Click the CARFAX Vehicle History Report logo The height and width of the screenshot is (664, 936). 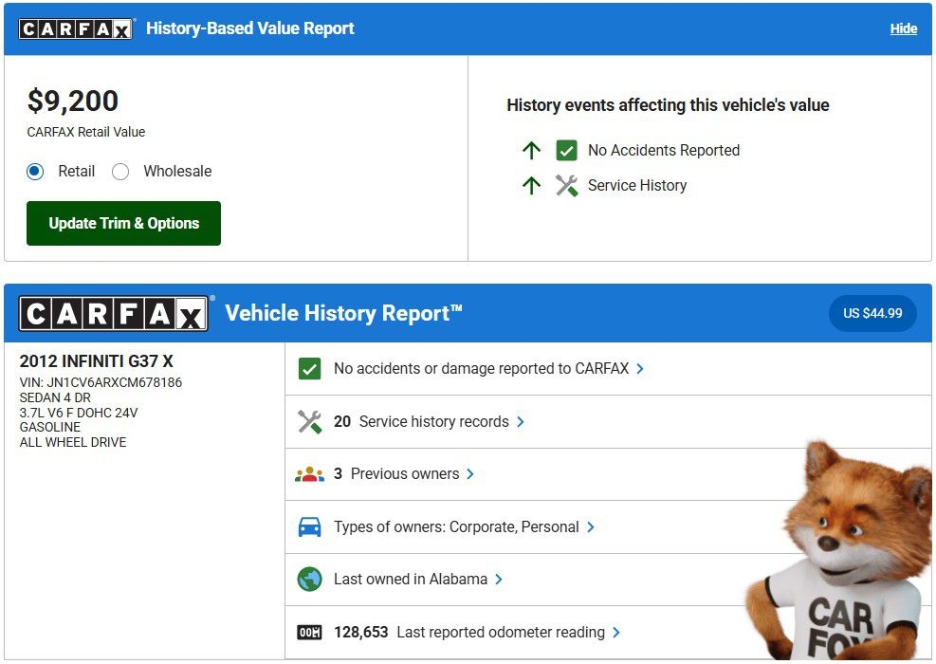(x=114, y=313)
